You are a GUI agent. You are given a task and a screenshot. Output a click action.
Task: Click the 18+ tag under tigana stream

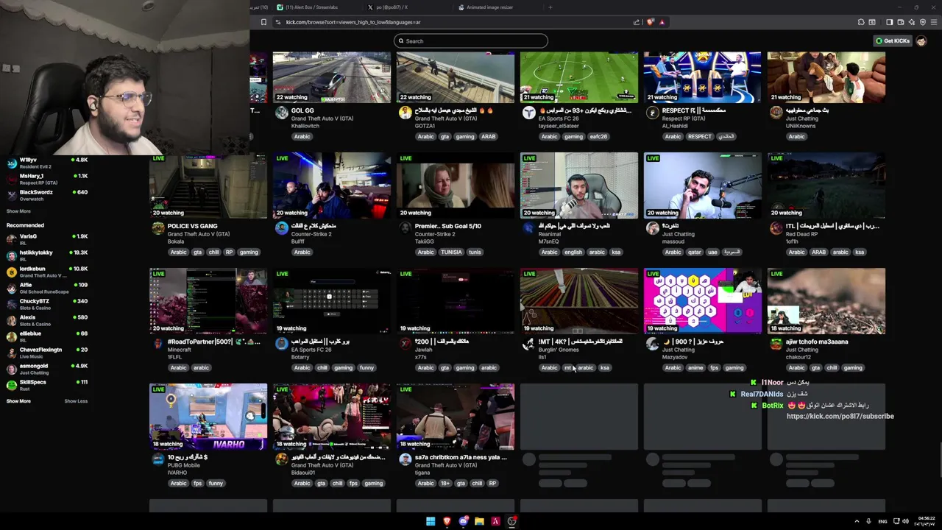(445, 484)
